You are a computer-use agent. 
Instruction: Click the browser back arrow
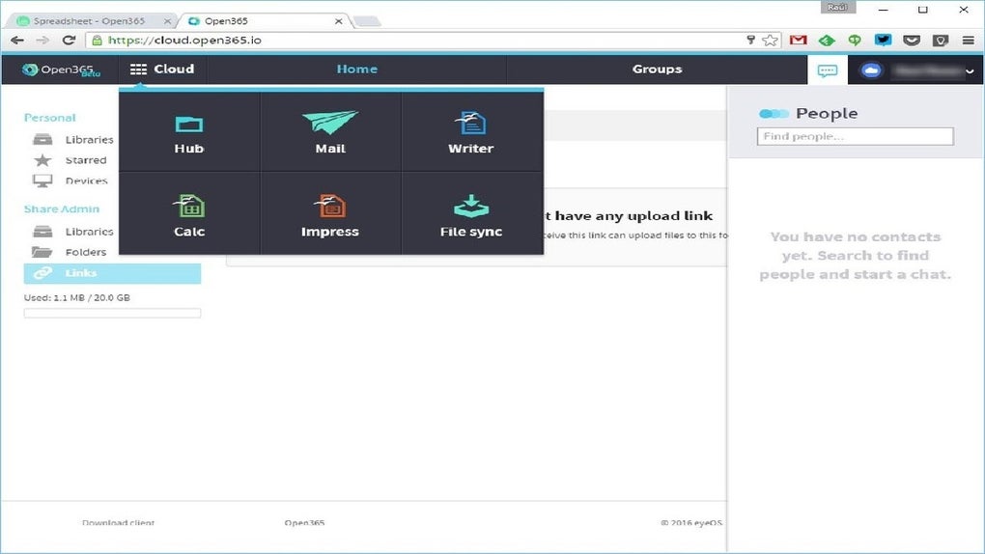(x=17, y=41)
